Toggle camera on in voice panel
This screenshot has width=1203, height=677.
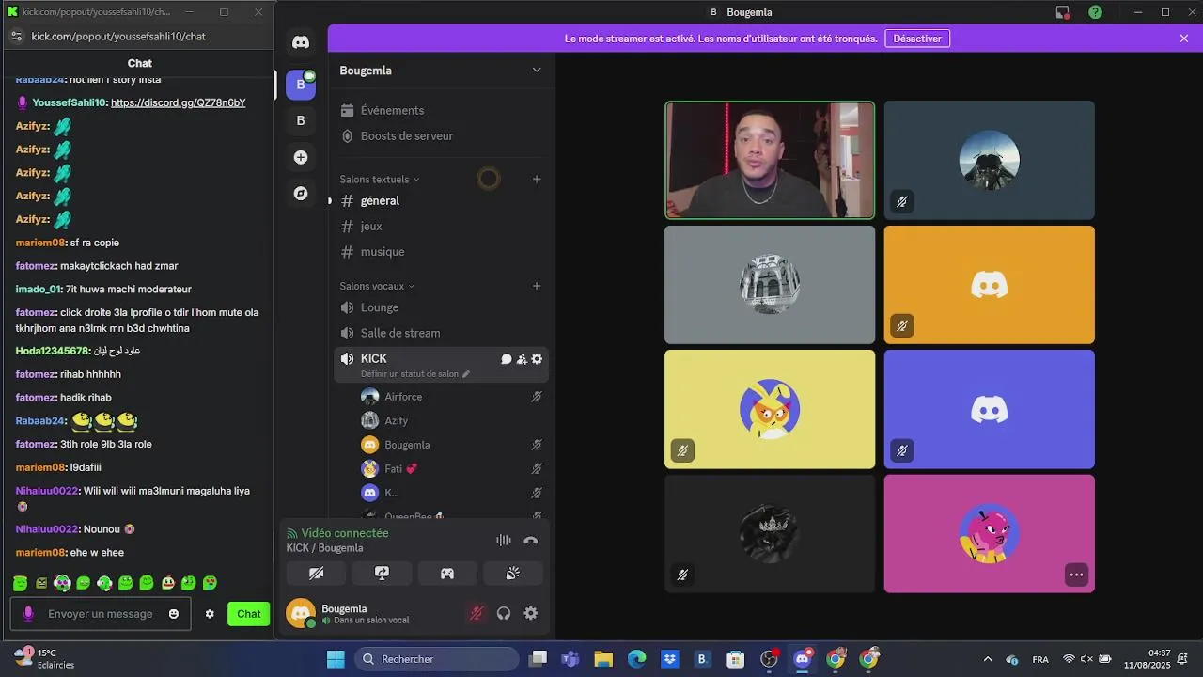316,573
